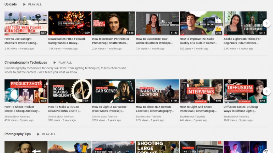Click title How To Light A Car Scene
This screenshot has height=153, width=273.
click(x=109, y=109)
